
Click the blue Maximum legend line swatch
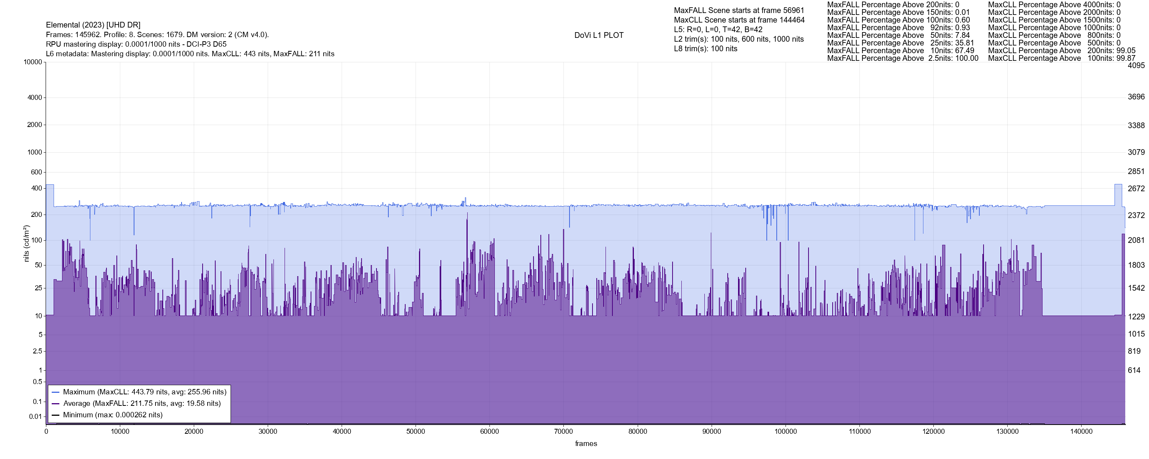(x=56, y=392)
